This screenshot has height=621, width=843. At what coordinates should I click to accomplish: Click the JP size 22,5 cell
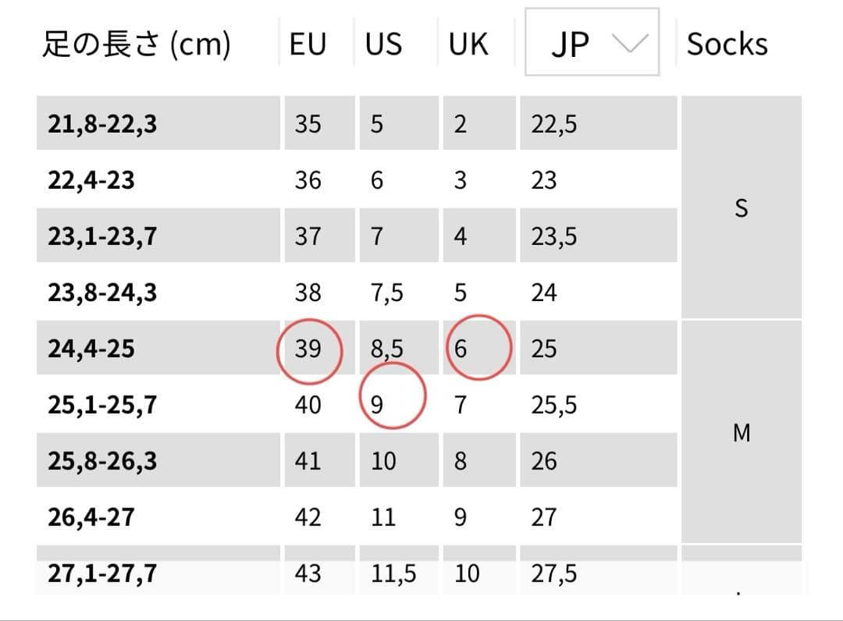coord(554,123)
